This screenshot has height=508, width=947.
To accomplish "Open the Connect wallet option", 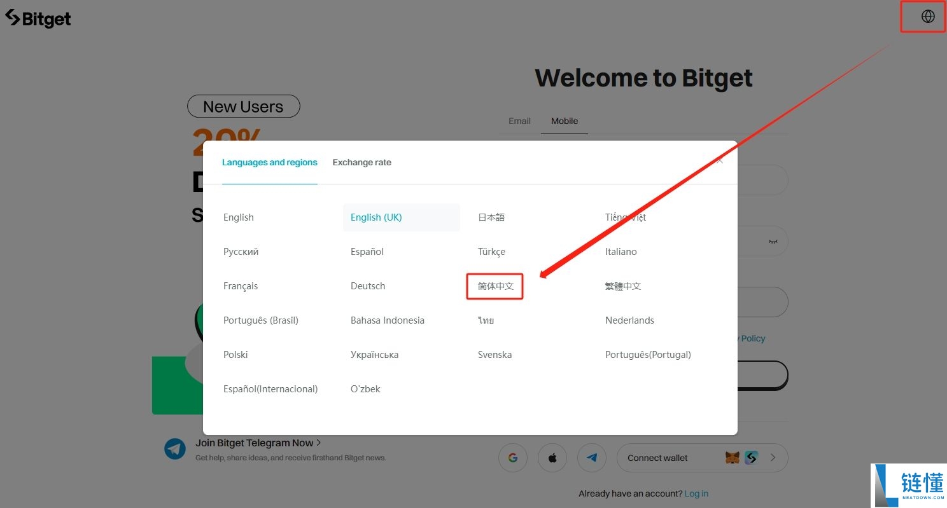I will [x=702, y=458].
